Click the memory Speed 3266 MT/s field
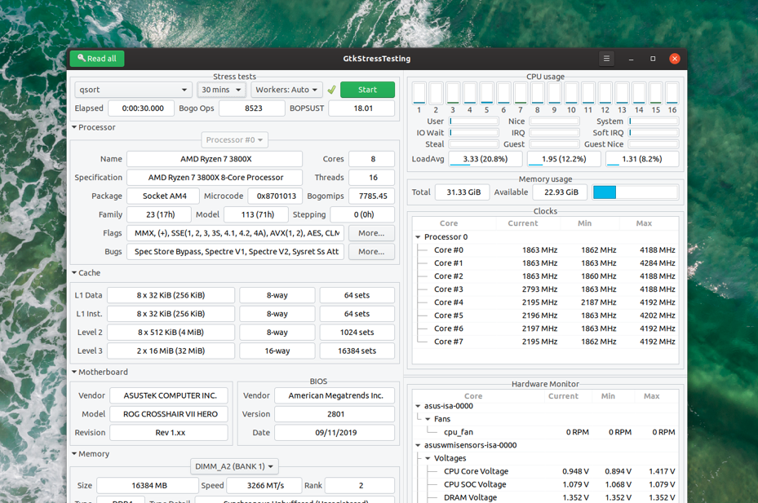Viewport: 758px width, 503px height. [264, 485]
